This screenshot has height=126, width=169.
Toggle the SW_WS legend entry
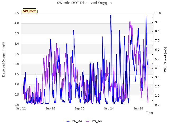(x=94, y=121)
